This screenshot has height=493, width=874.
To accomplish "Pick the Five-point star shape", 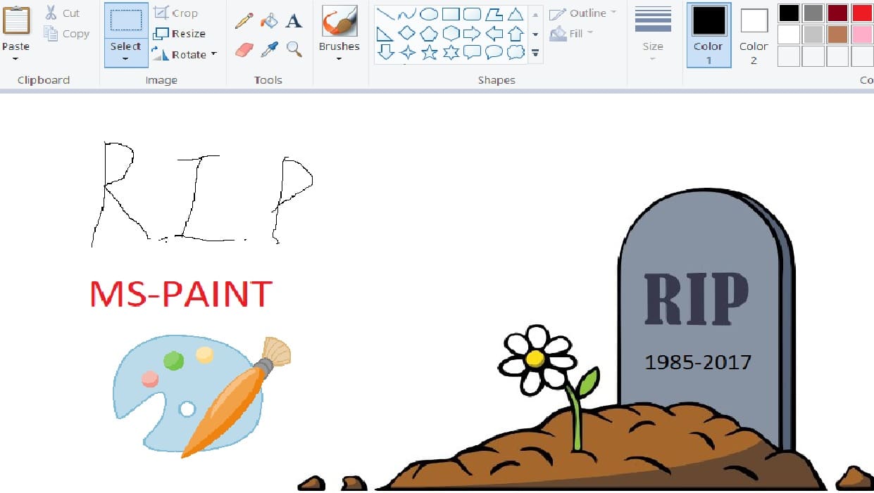I will coord(428,52).
